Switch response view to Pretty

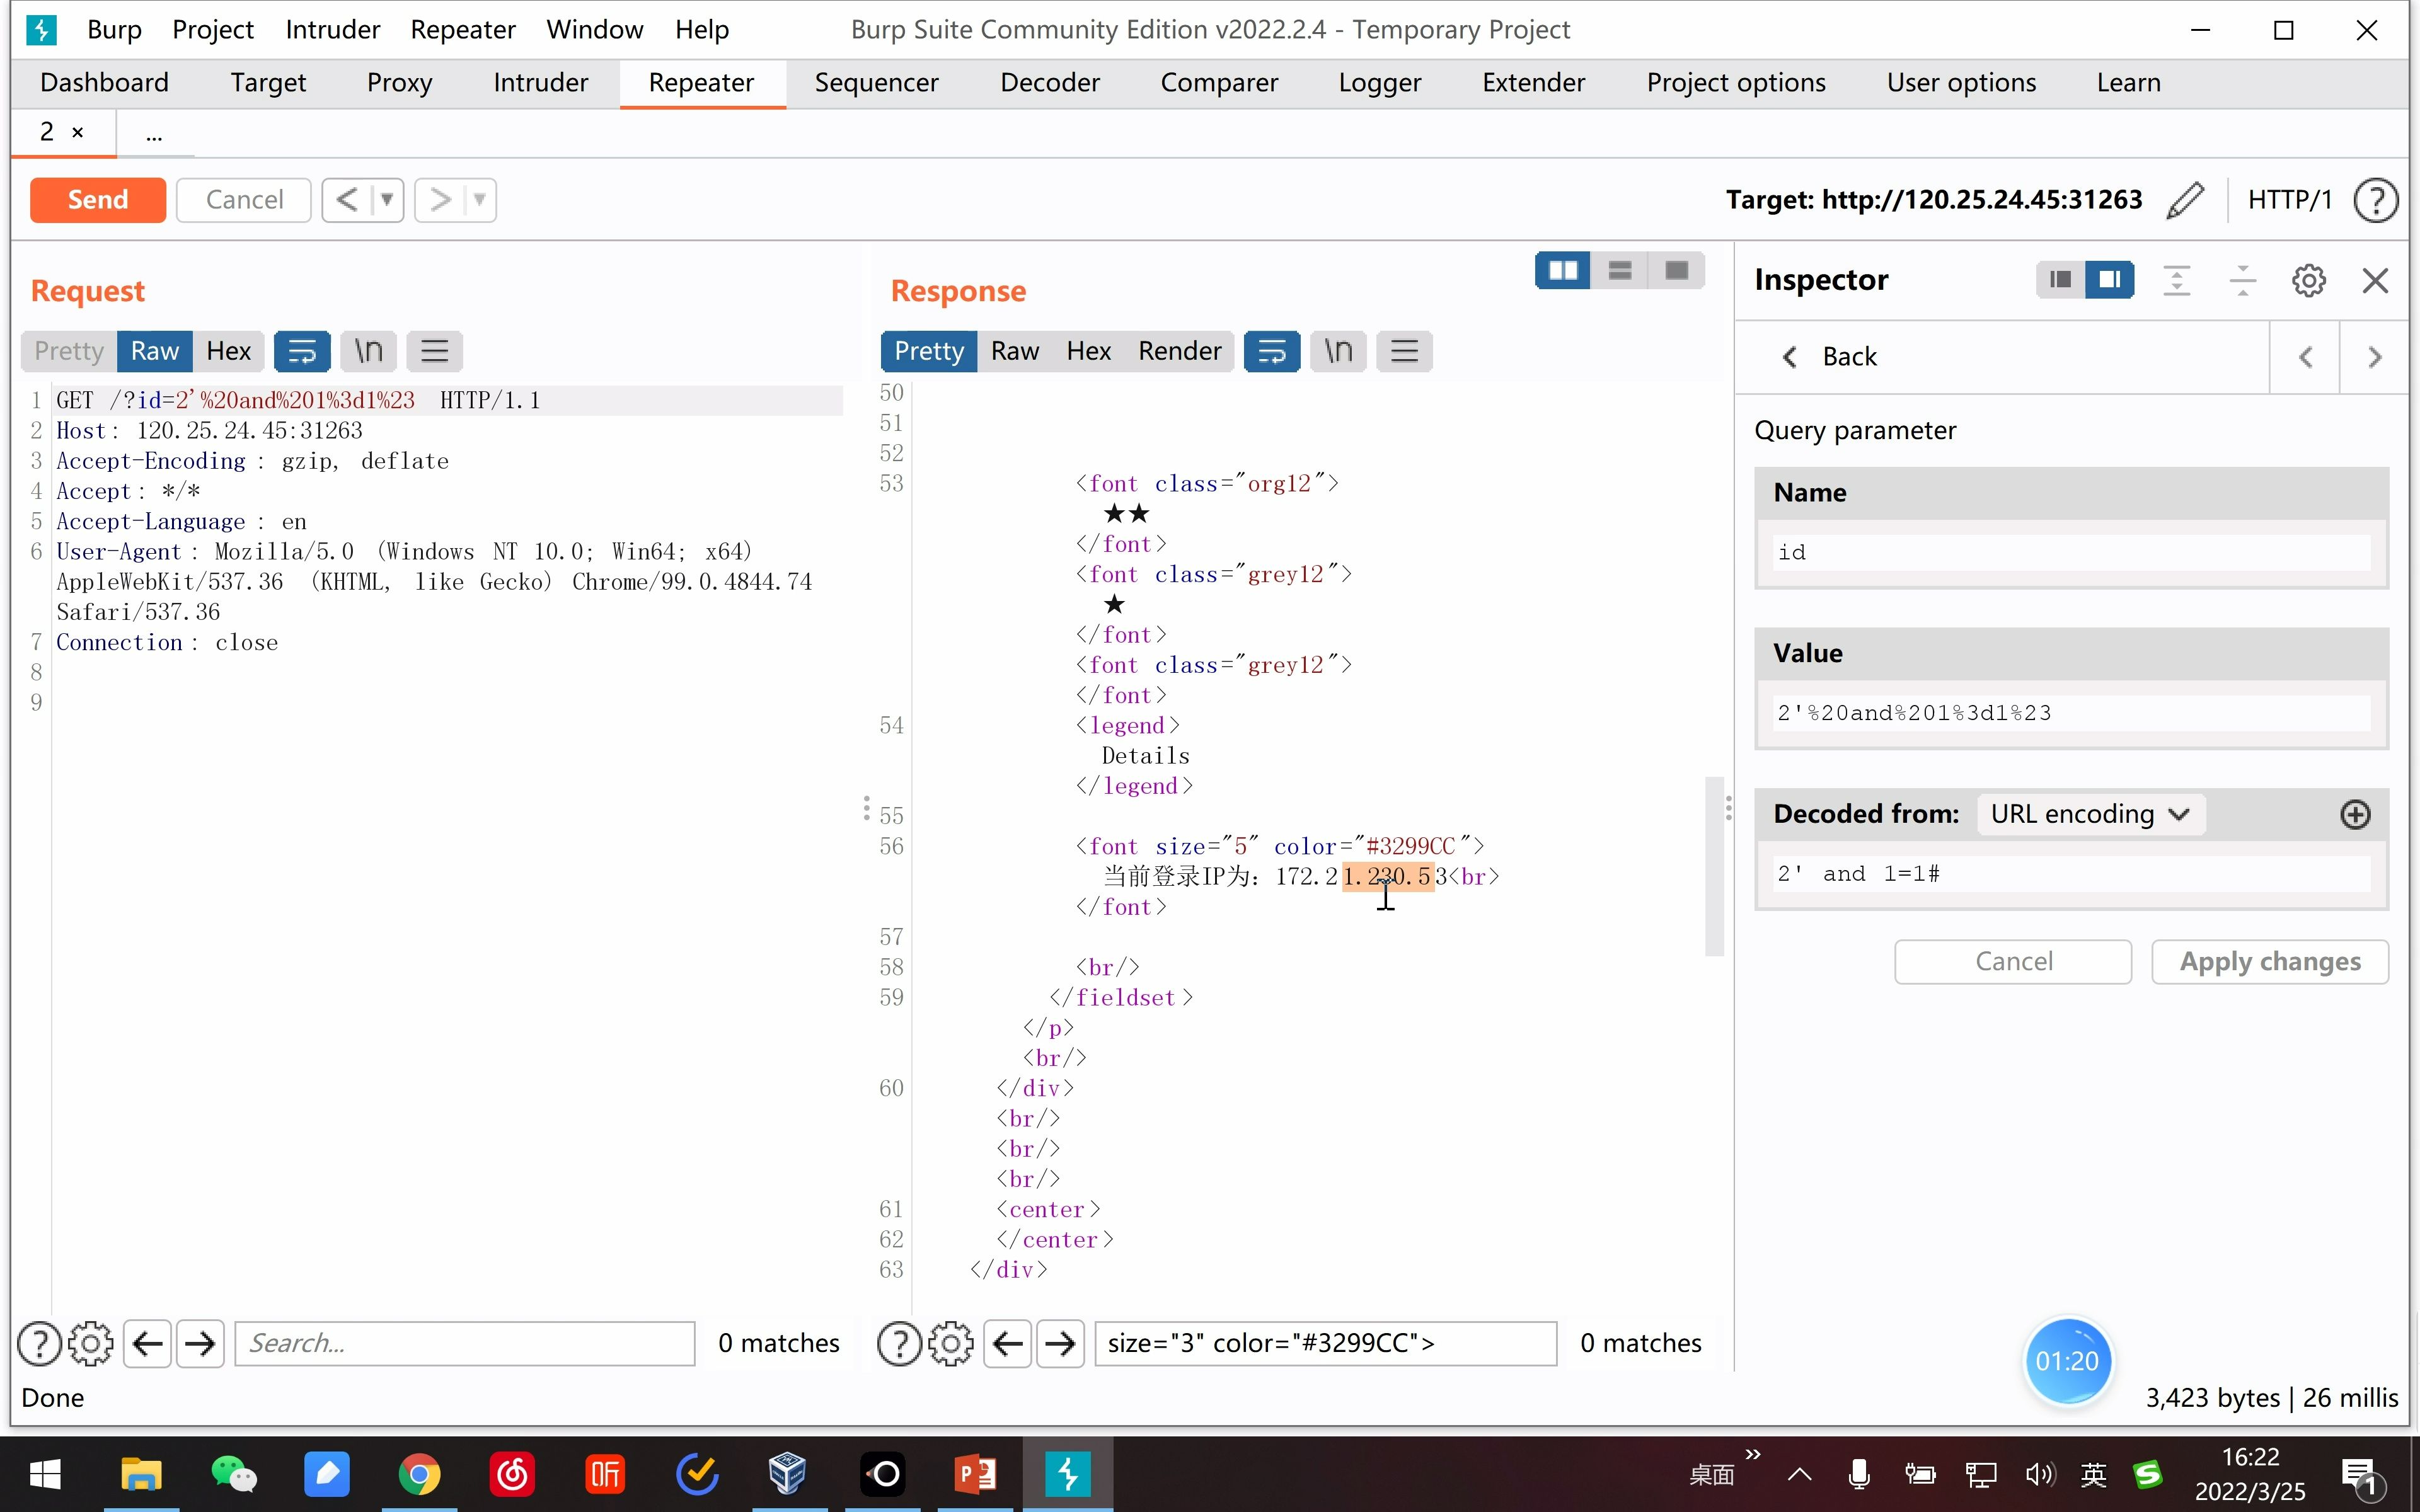tap(928, 351)
